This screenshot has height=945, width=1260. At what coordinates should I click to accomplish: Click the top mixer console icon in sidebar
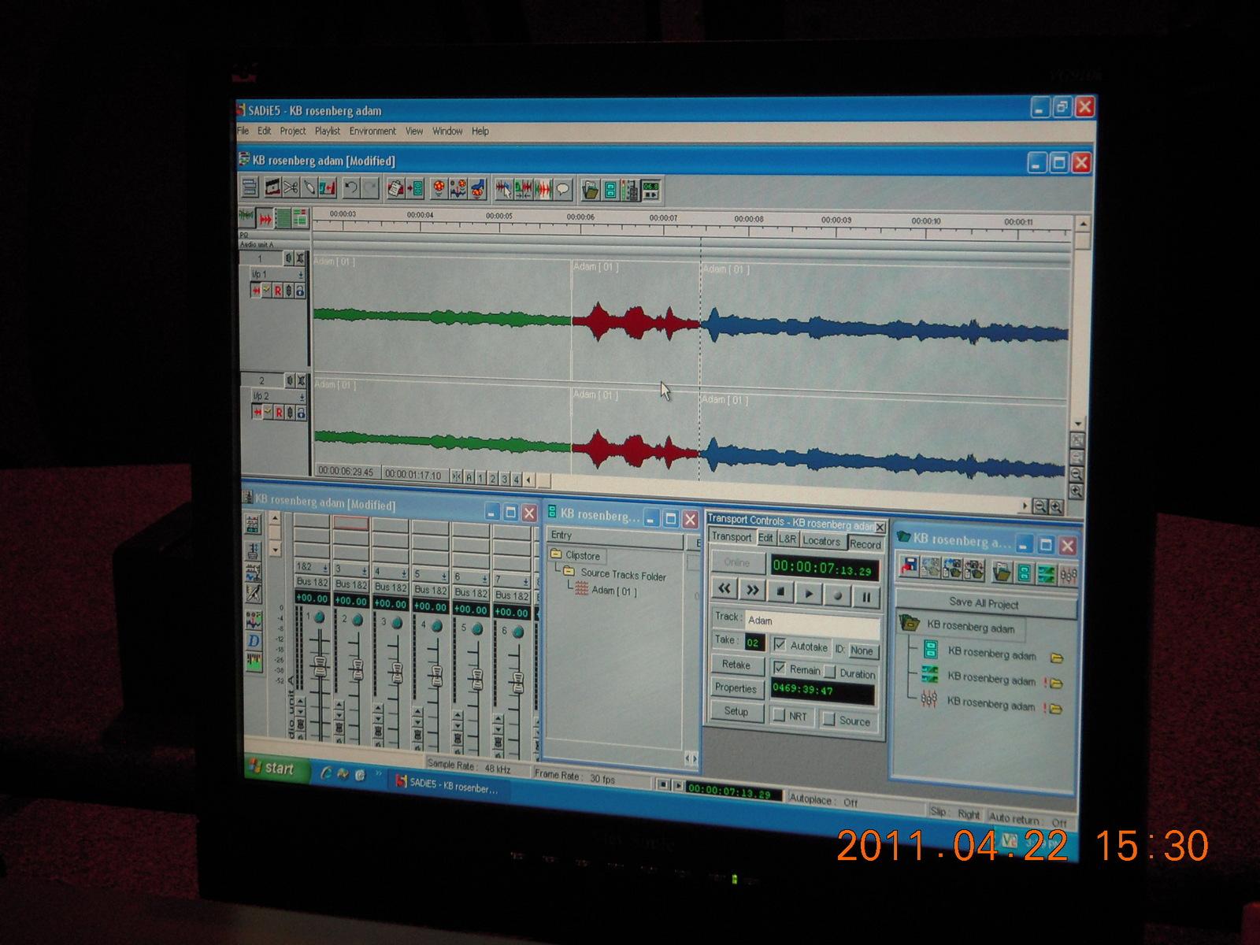(x=253, y=524)
